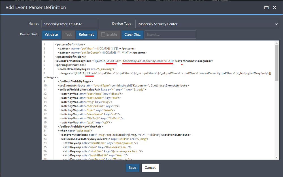Click the attrKeyMap deviceTime rt line
The width and height of the screenshot is (283, 177).
(90, 106)
